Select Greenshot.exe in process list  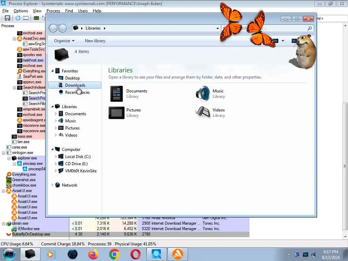coord(24,180)
